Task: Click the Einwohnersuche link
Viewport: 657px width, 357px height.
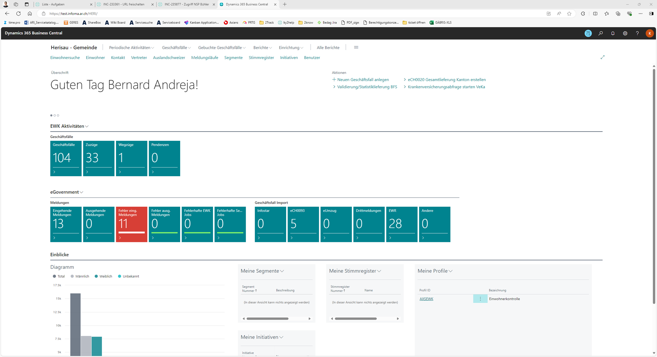Action: tap(65, 57)
